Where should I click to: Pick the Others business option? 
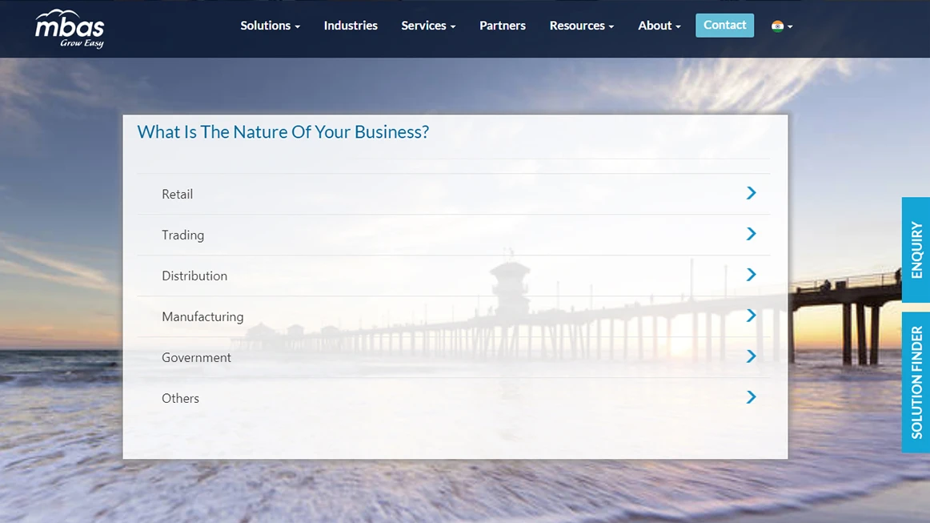click(181, 399)
